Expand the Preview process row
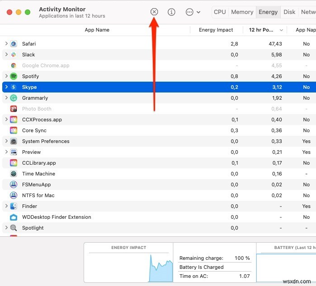The image size is (316, 286). 6,152
